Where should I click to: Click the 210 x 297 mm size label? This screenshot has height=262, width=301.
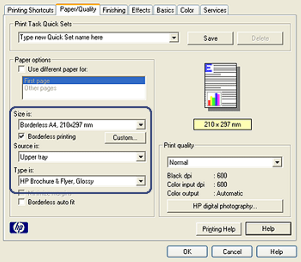222,125
